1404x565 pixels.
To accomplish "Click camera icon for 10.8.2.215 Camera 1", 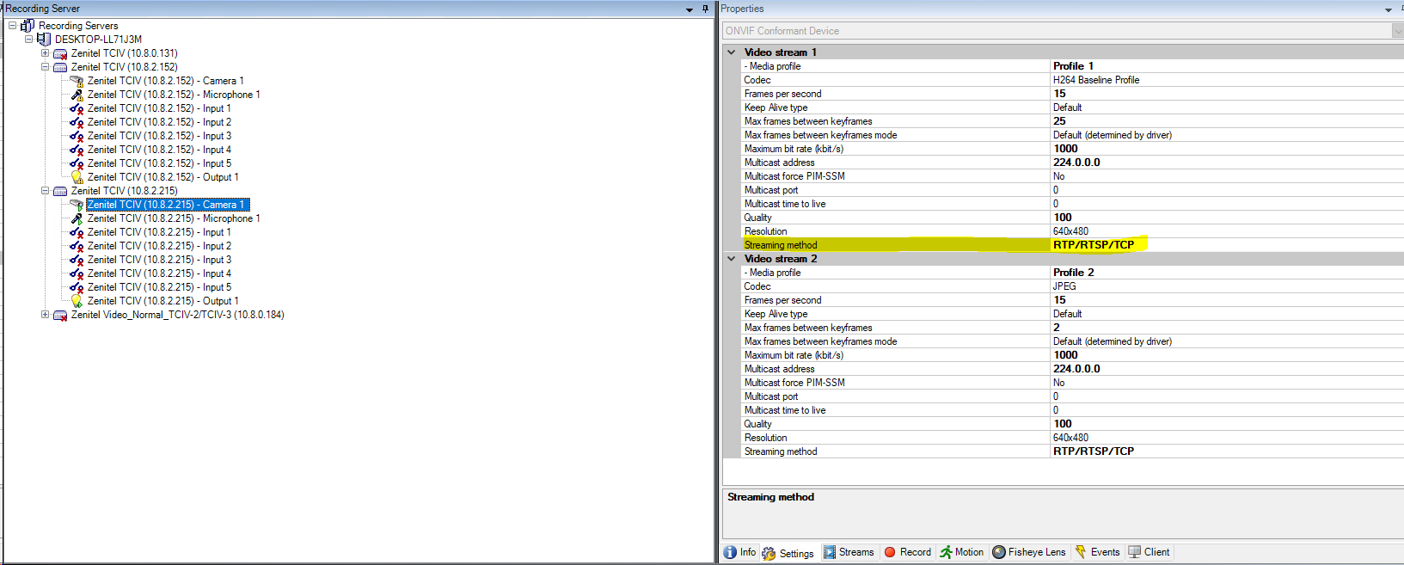I will [77, 205].
